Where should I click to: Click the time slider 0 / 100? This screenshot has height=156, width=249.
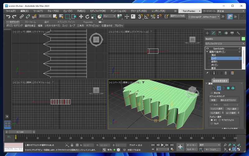coord(20,132)
